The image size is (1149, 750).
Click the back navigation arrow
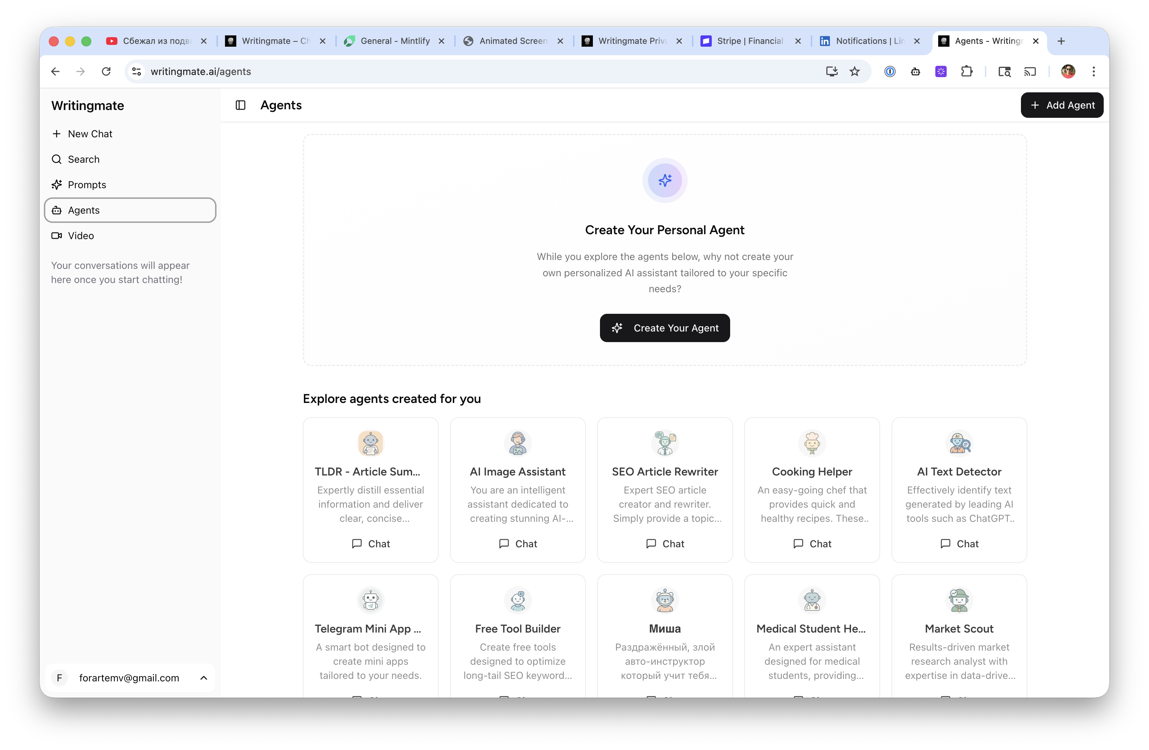coord(54,71)
